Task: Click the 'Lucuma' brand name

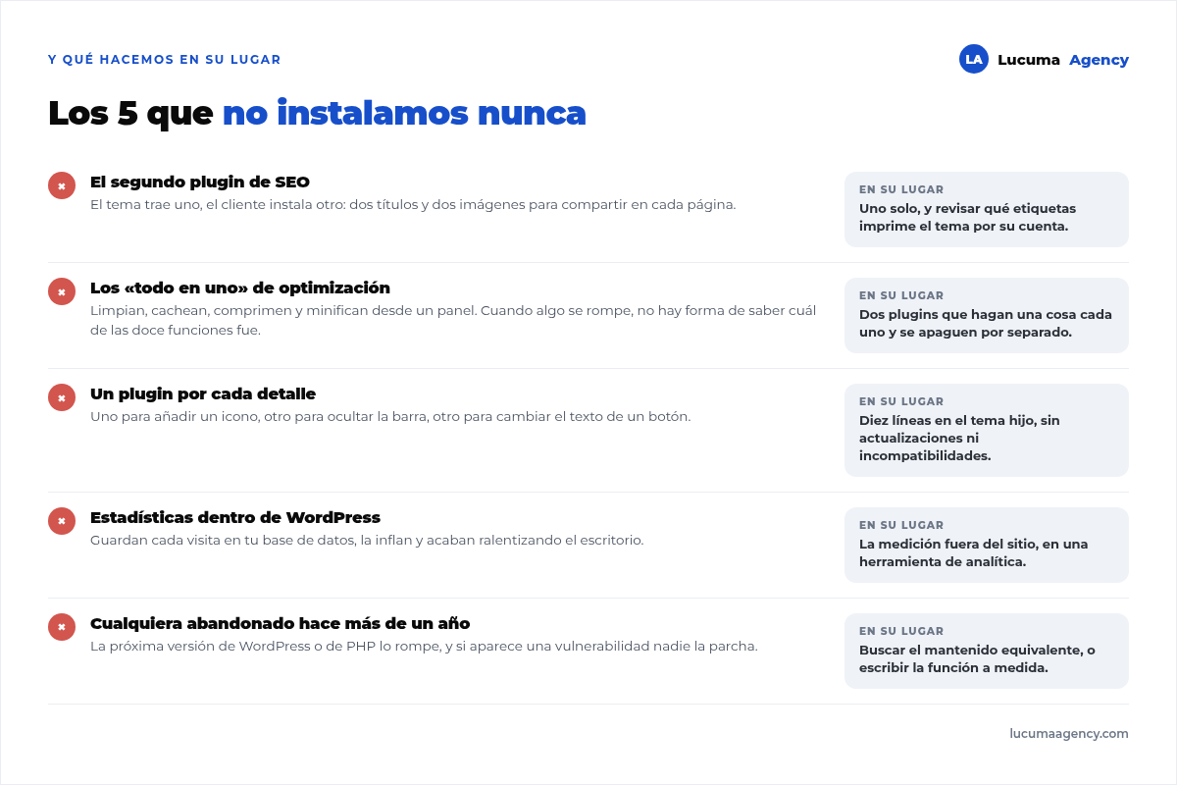Action: coord(1028,60)
